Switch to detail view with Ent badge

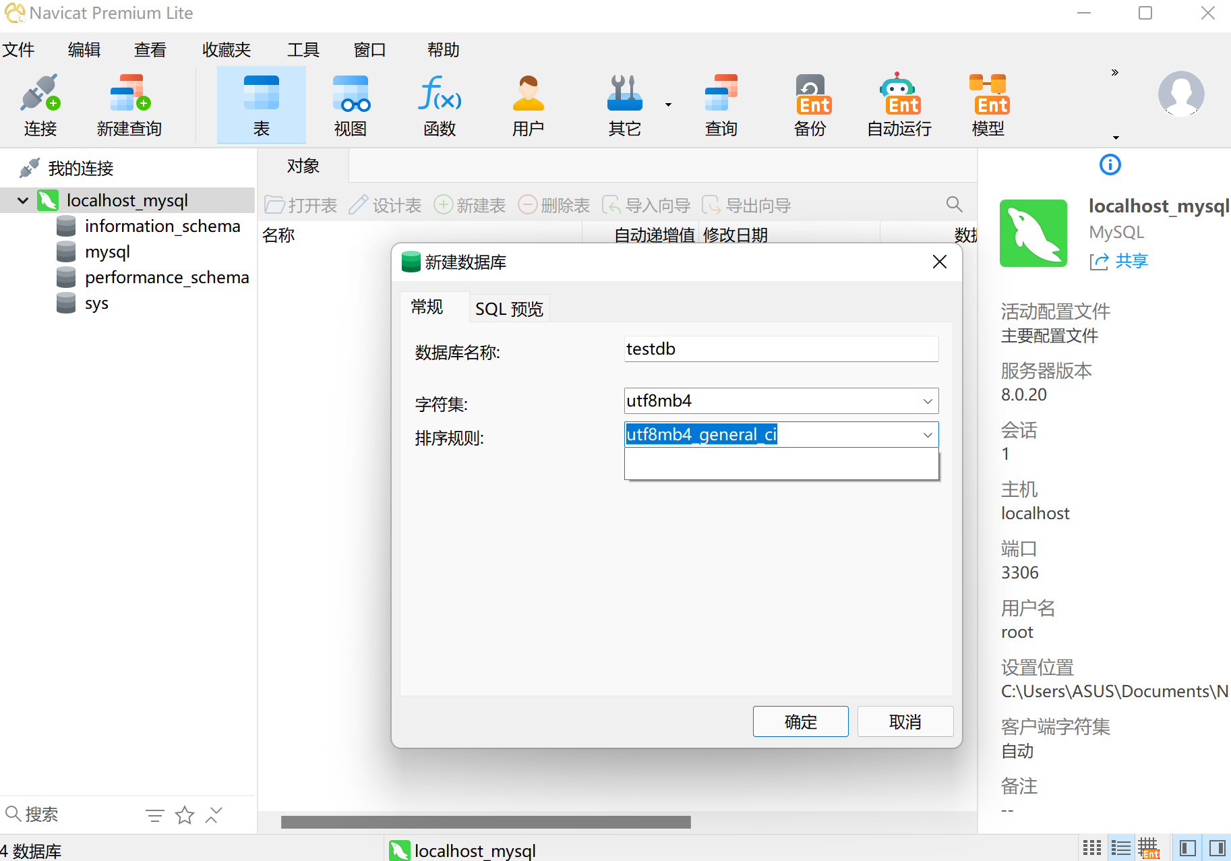1149,848
